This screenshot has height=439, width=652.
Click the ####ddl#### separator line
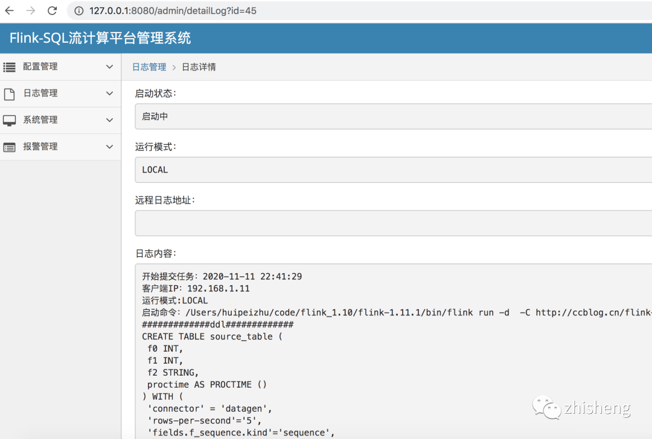(x=217, y=324)
